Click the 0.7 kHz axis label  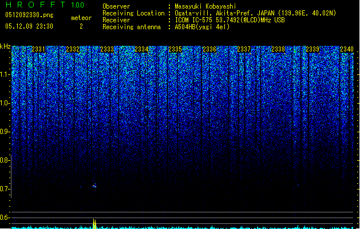click(x=5, y=189)
